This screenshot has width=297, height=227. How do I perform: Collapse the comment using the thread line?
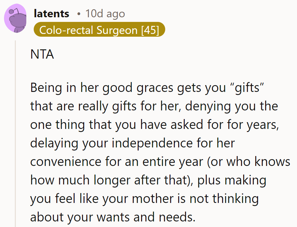(15, 133)
